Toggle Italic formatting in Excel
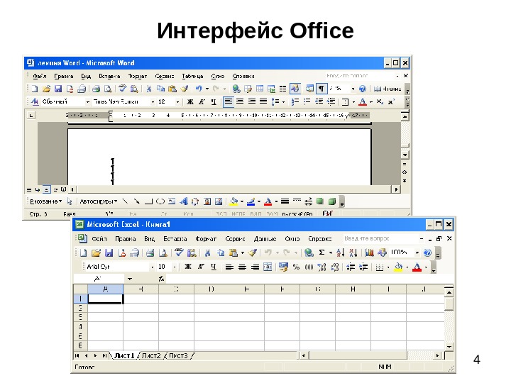Screen dimensions: 511x383 click(201, 267)
